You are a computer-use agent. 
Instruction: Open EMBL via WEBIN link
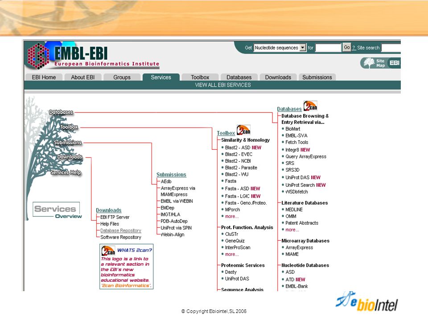[177, 201]
